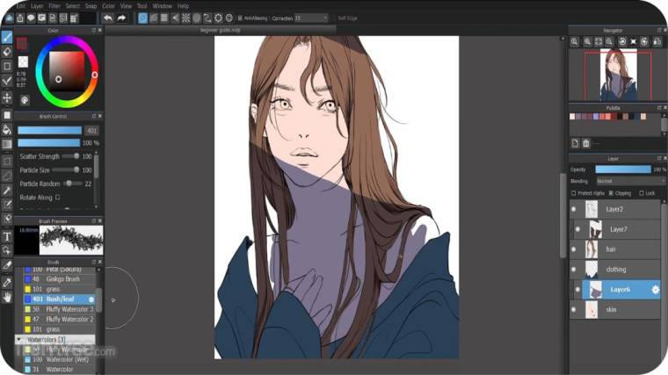This screenshot has height=375, width=668.
Task: Zoom in using the Navigator magnifier plus
Action: (587, 41)
